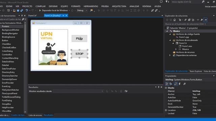Select Solución 'Musica' root item
The width and height of the screenshot is (216, 121).
click(x=184, y=28)
